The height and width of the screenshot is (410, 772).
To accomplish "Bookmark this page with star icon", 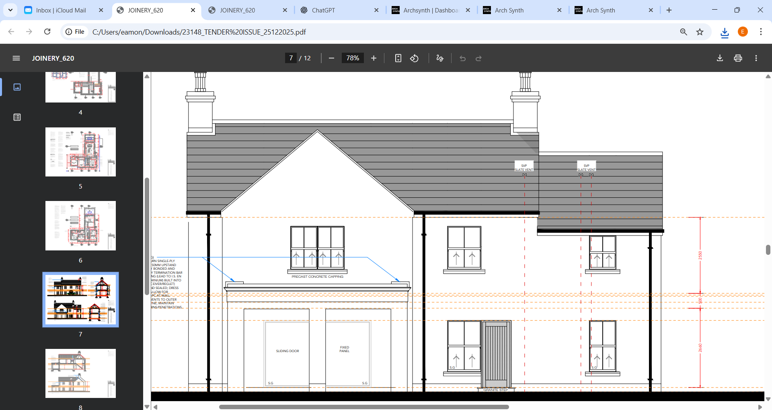I will [x=700, y=32].
